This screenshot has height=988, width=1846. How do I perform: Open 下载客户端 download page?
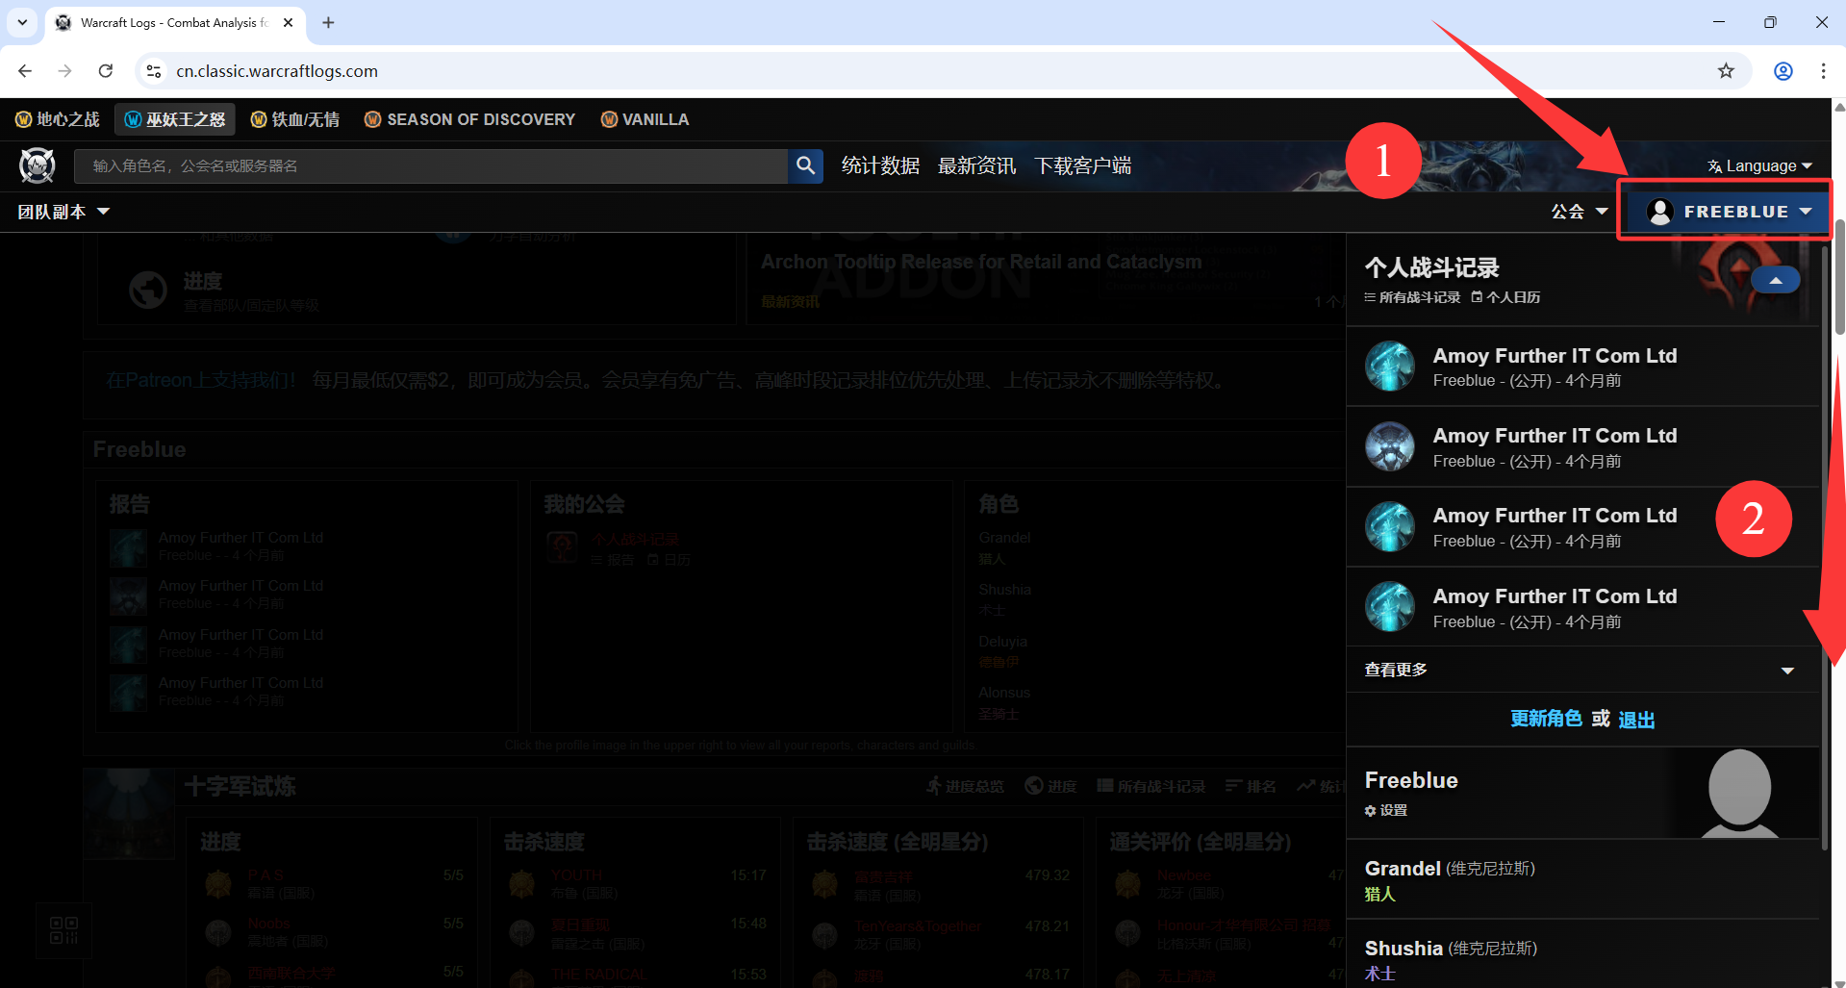click(1082, 165)
